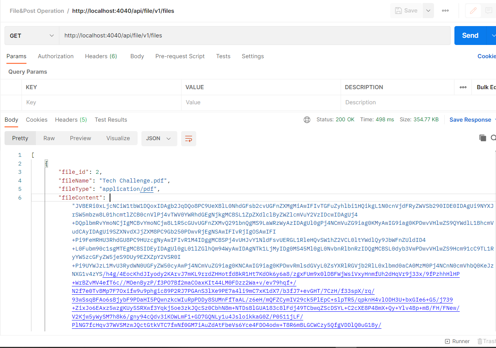Open search in the response viewer
This screenshot has width=496, height=348.
[493, 138]
